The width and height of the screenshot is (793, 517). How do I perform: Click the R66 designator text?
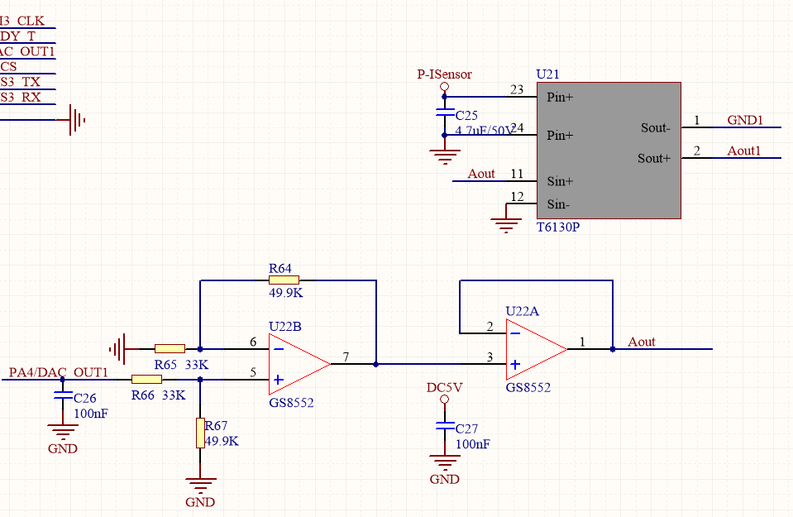(143, 395)
